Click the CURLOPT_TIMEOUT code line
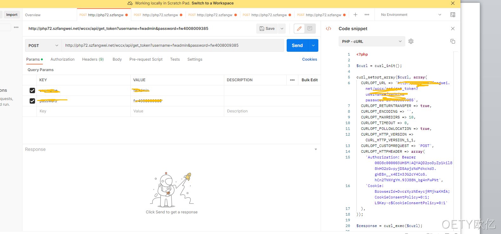Viewport: 501px width, 234px height. click(385, 123)
